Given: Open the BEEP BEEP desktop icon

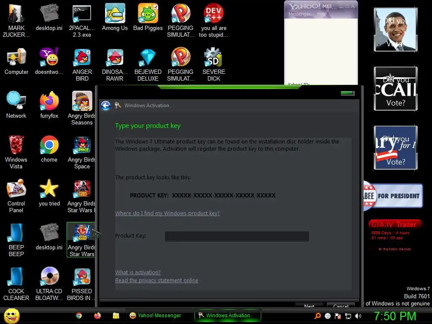Looking at the screenshot, I should (x=16, y=240).
